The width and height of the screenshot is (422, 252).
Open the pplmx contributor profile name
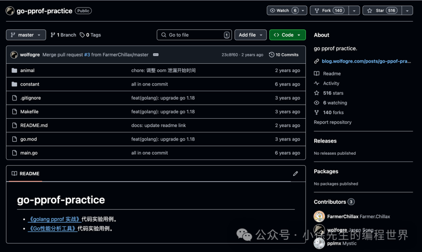(x=334, y=243)
